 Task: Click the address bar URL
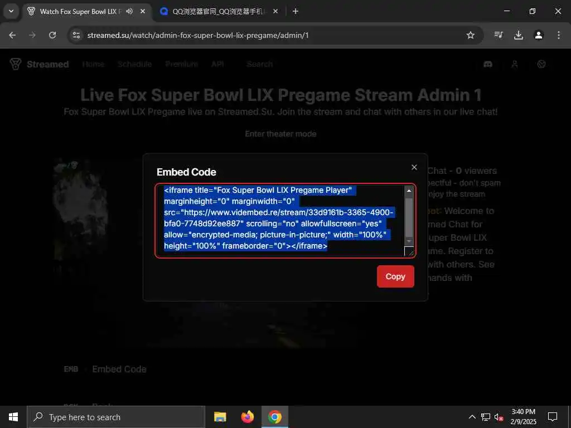point(198,35)
